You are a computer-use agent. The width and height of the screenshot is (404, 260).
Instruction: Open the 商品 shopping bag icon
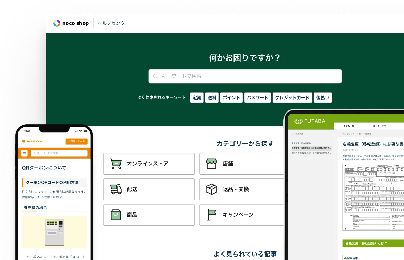click(115, 214)
